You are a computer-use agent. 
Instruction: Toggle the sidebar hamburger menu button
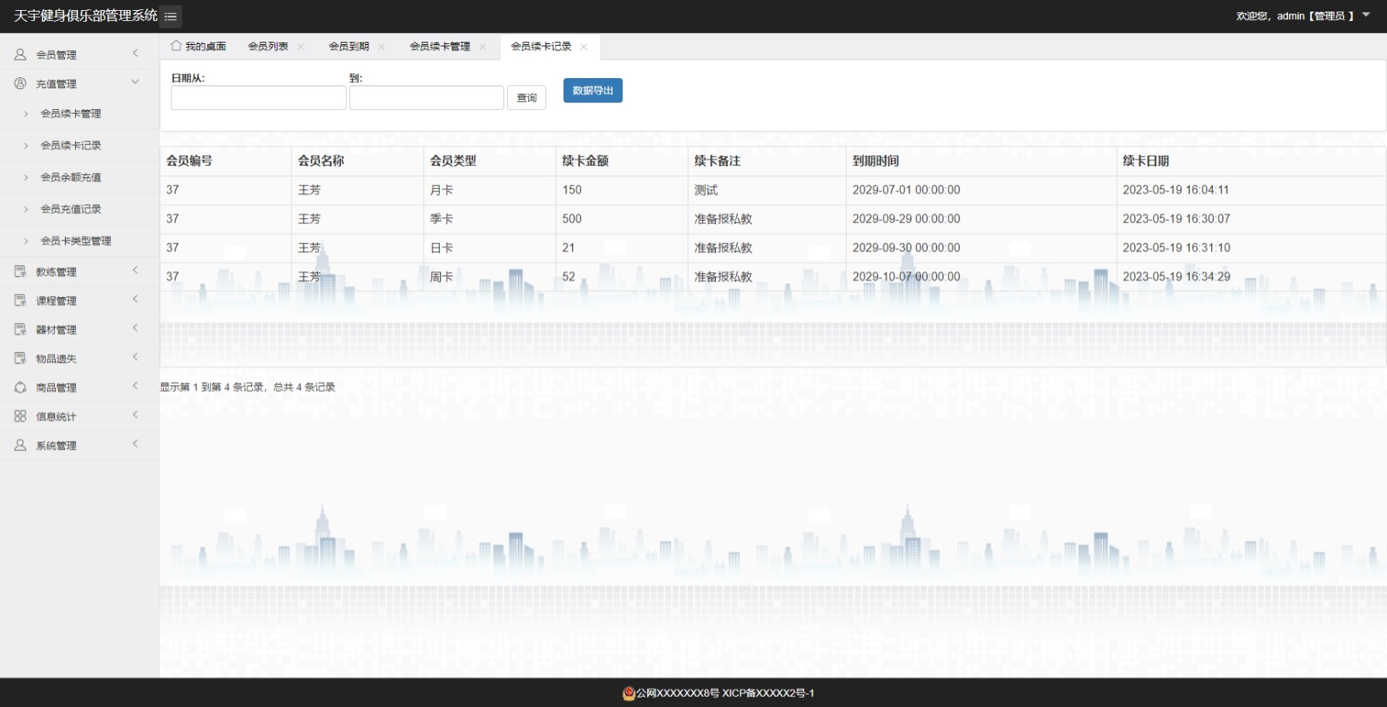pos(171,16)
